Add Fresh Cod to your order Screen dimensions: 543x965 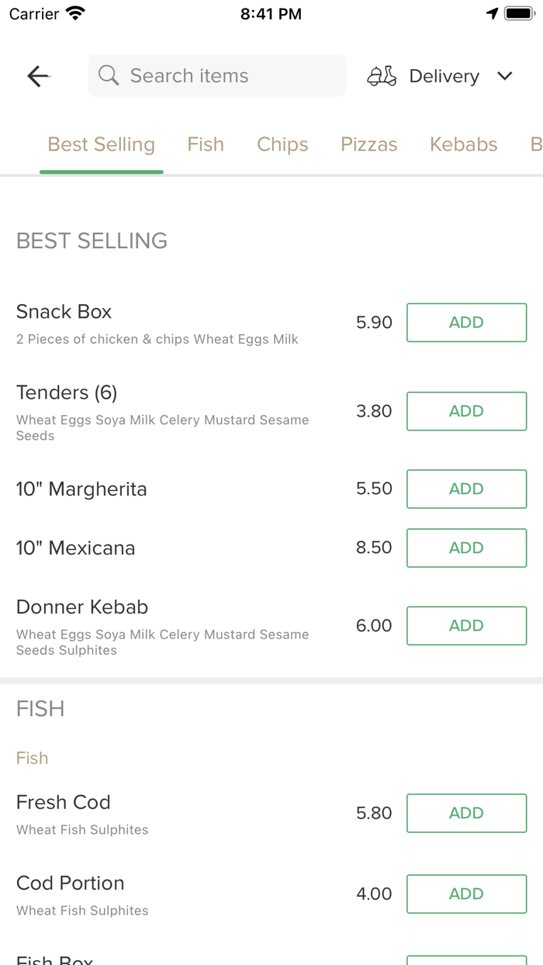pyautogui.click(x=466, y=813)
